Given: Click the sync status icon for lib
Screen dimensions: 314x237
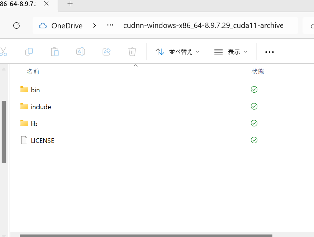Looking at the screenshot, I should point(254,123).
